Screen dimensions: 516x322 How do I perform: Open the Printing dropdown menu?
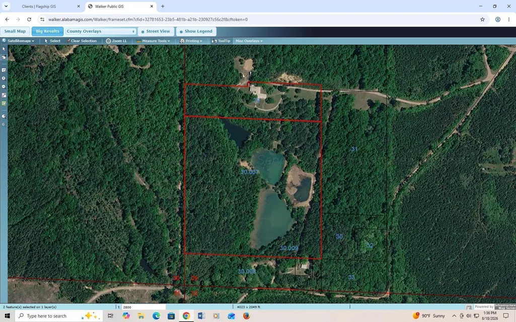[x=191, y=41]
